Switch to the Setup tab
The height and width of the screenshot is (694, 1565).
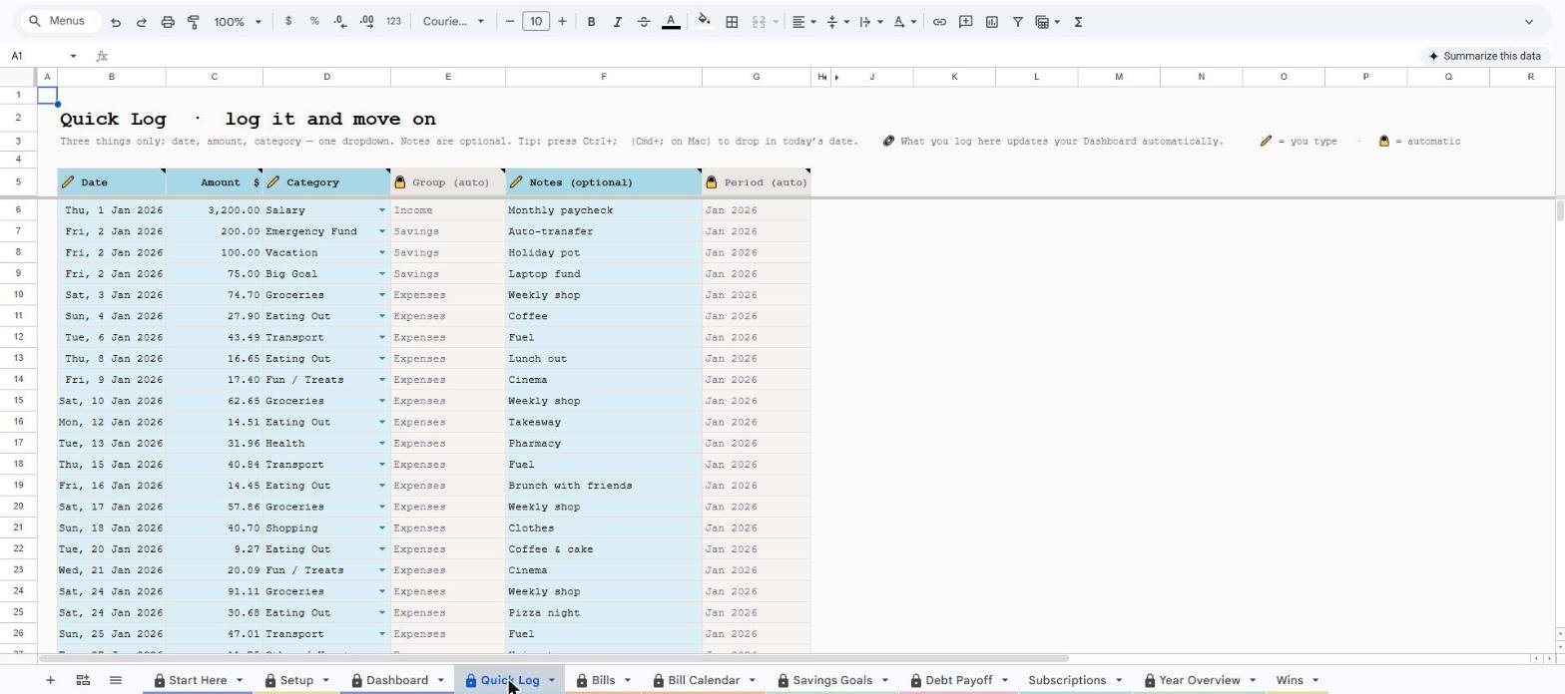[296, 680]
